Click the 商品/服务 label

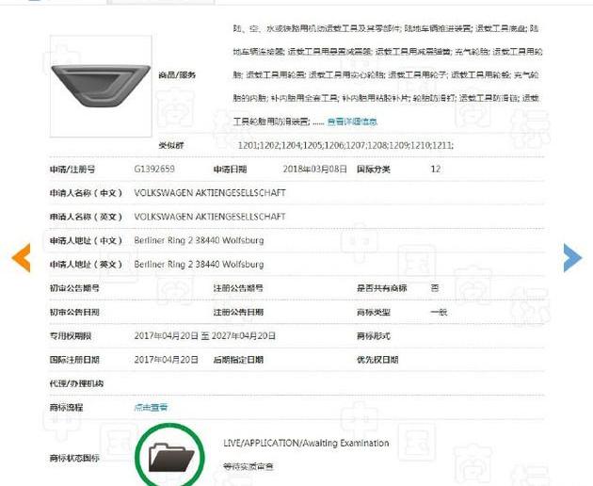[177, 75]
